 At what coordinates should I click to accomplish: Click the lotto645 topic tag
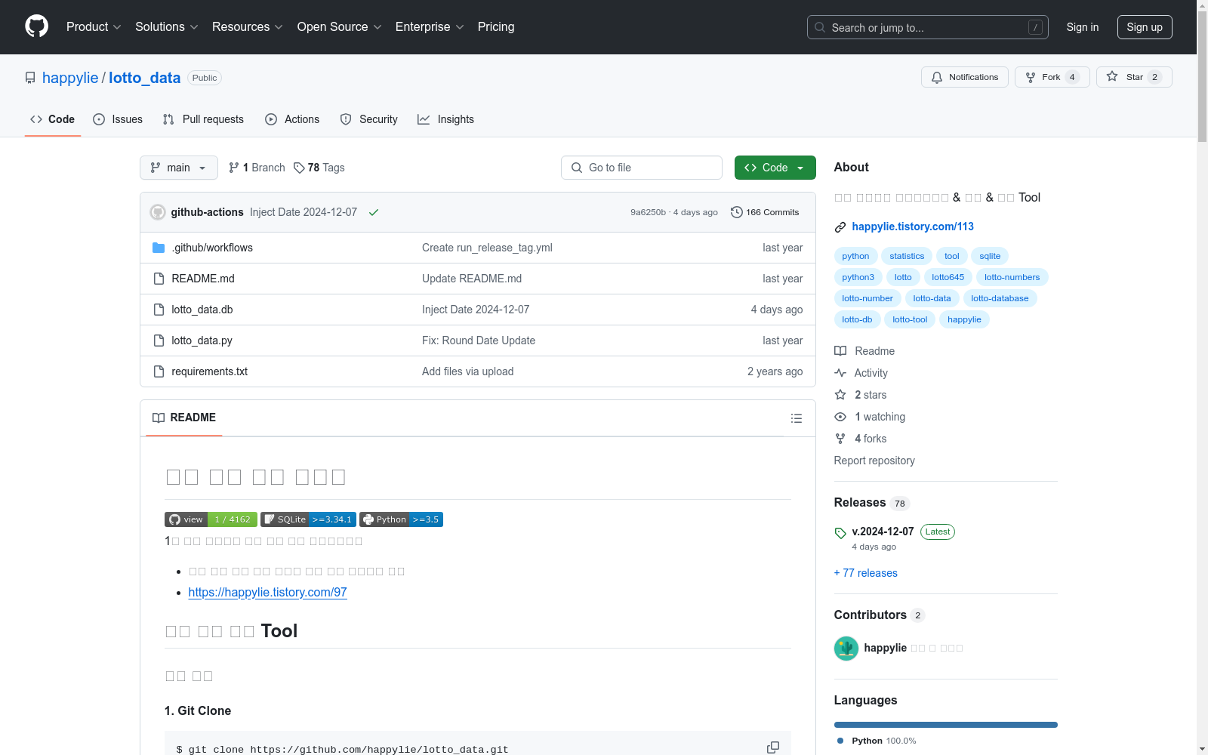(948, 277)
